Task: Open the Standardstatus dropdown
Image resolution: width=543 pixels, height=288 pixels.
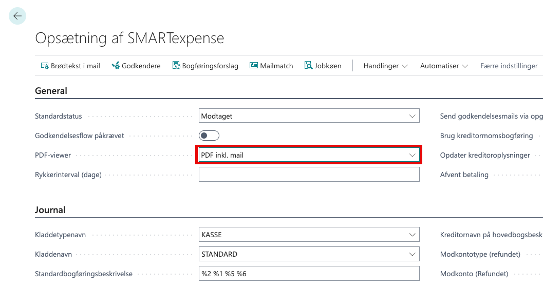Action: click(x=412, y=116)
